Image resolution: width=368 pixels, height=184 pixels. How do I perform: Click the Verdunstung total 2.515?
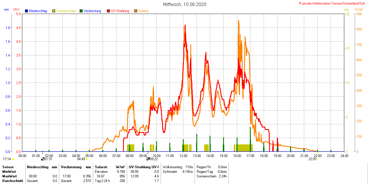click(87, 181)
